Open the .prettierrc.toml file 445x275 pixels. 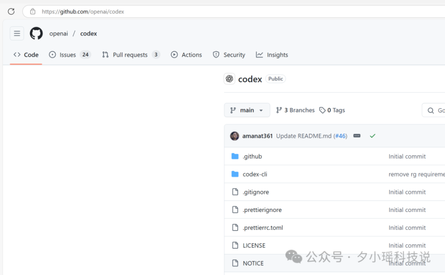point(263,228)
